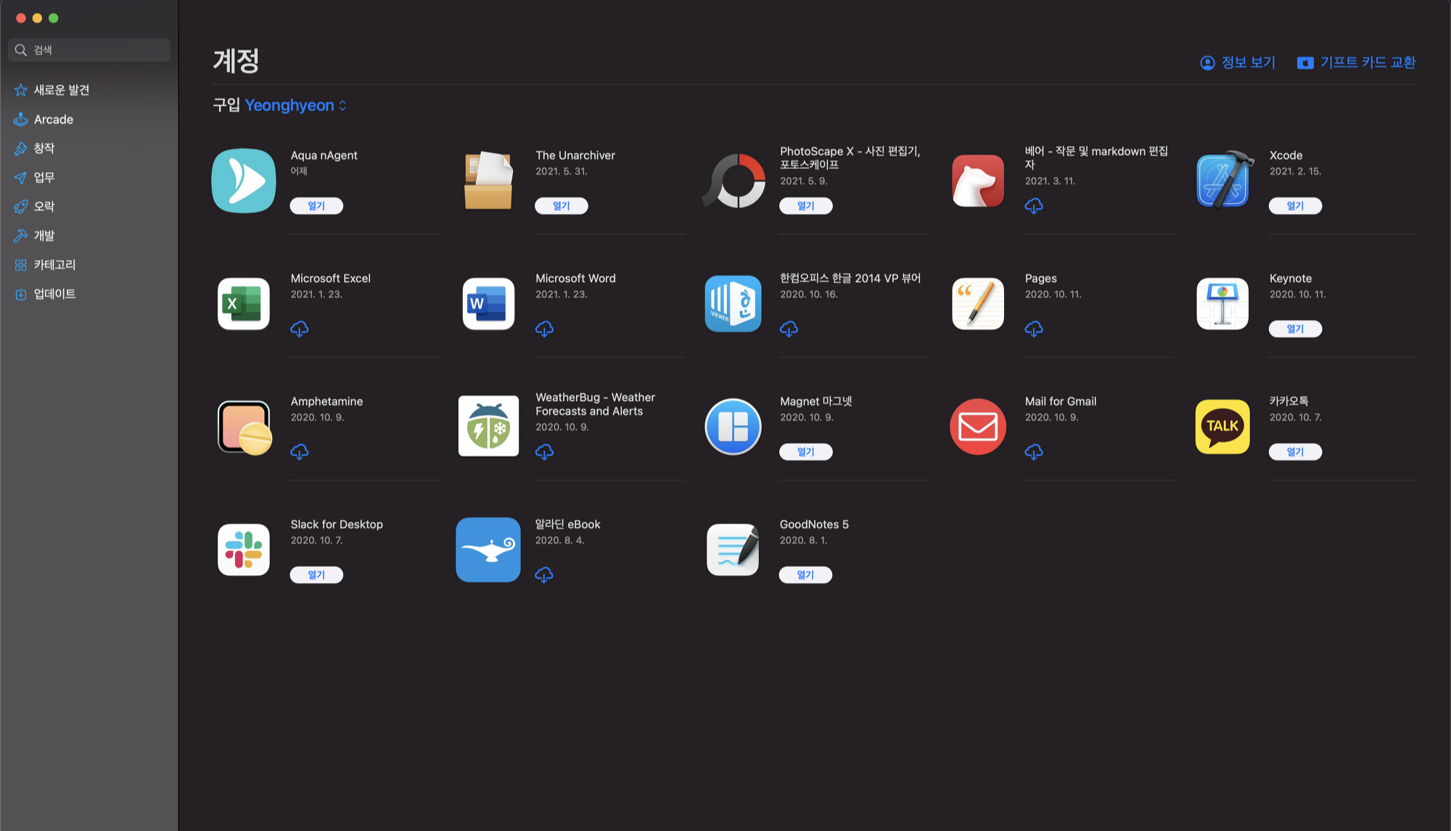Viewport: 1451px width, 831px height.
Task: Click the Magnet 마그넷 app icon
Action: coord(733,427)
